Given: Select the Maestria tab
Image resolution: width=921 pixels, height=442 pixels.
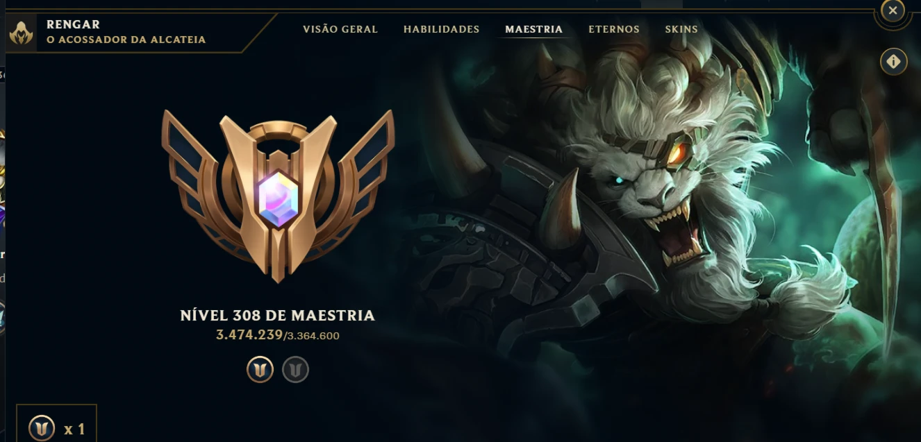Looking at the screenshot, I should 534,29.
